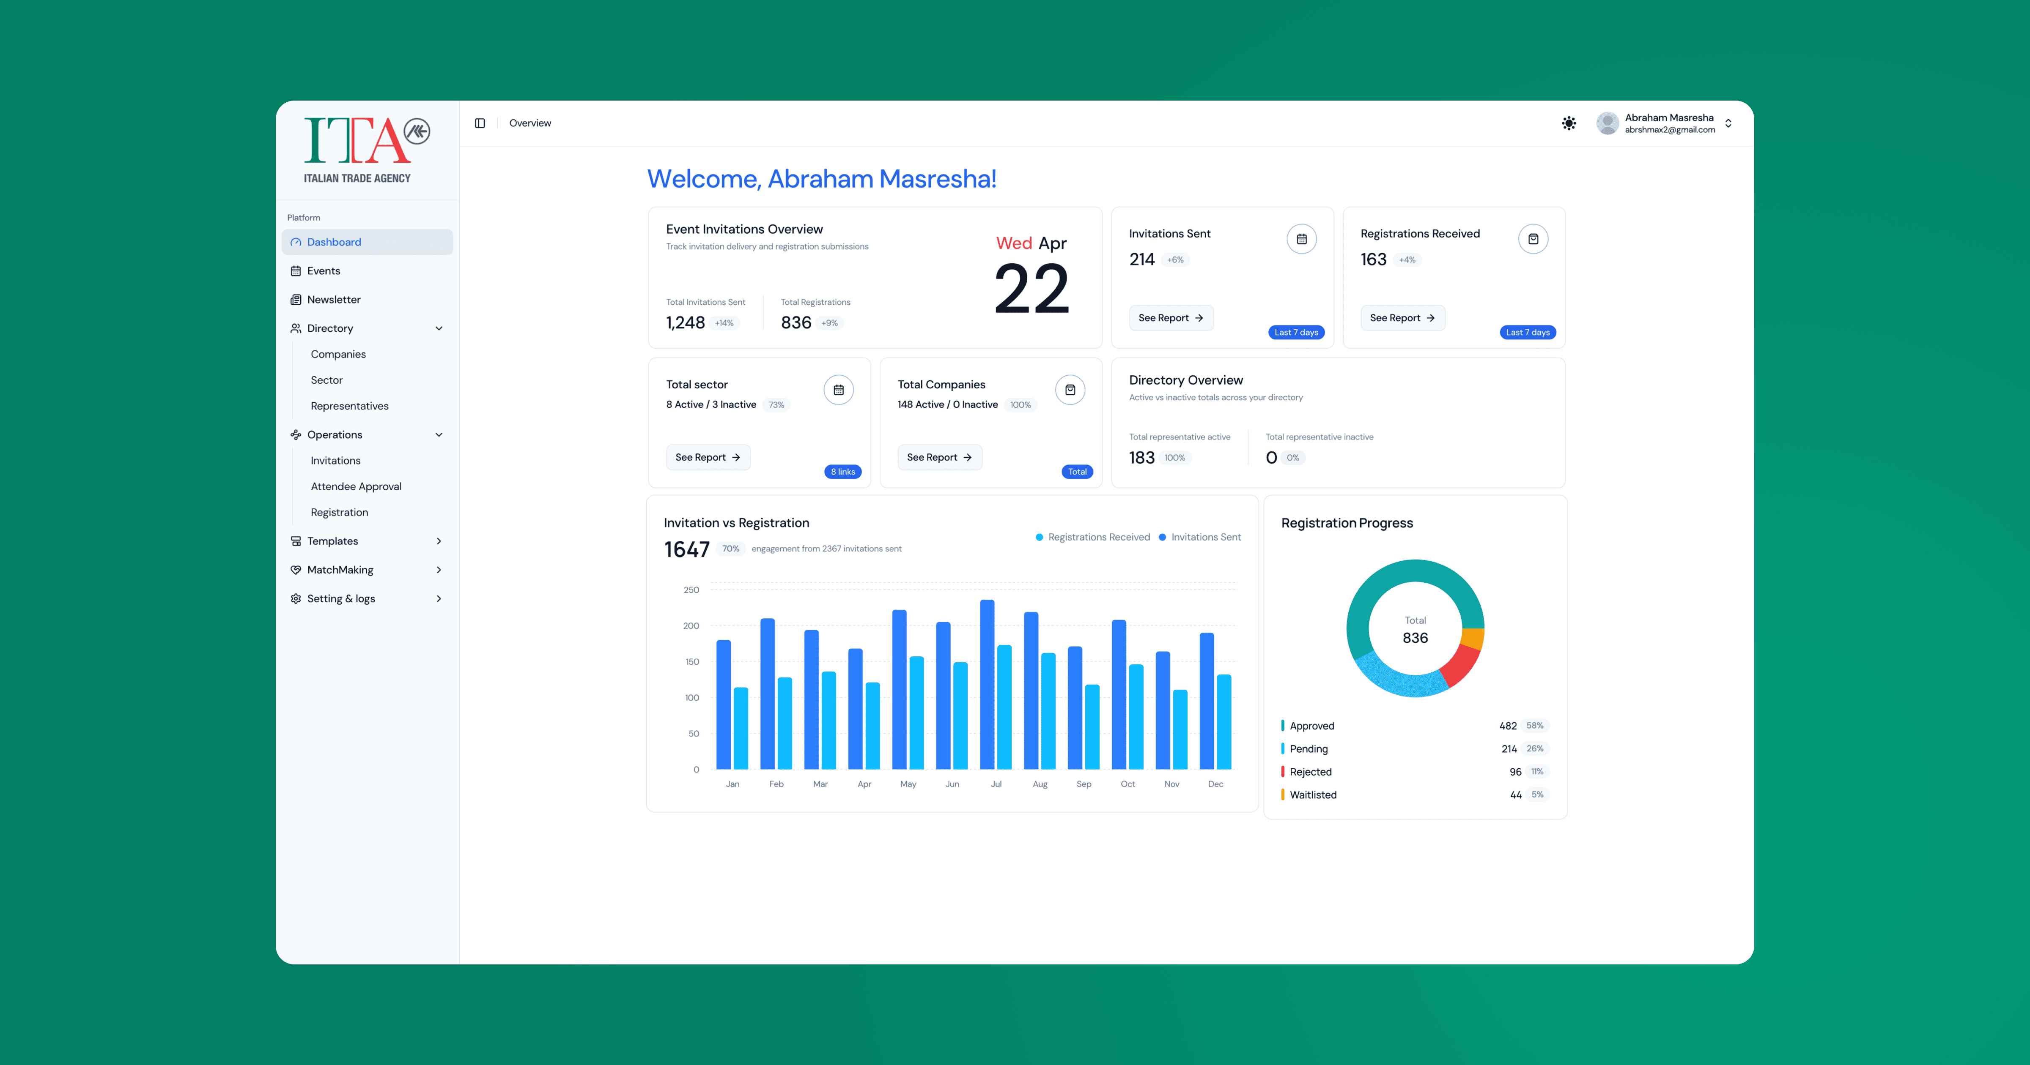Screen dimensions: 2030x1065
Task: Click the Templates icon in sidebar
Action: pos(296,541)
